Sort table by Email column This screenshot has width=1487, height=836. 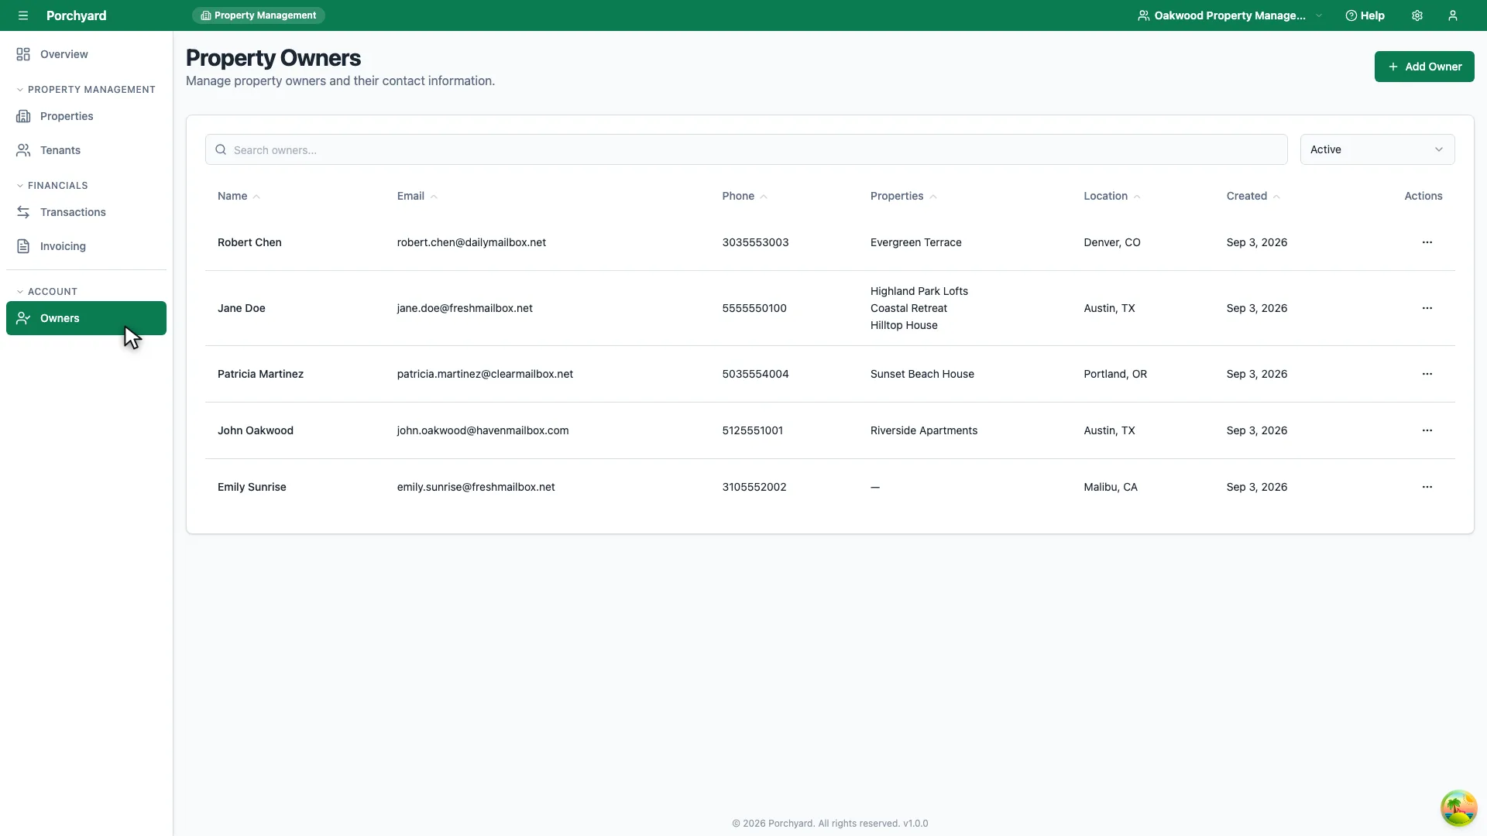pyautogui.click(x=417, y=196)
